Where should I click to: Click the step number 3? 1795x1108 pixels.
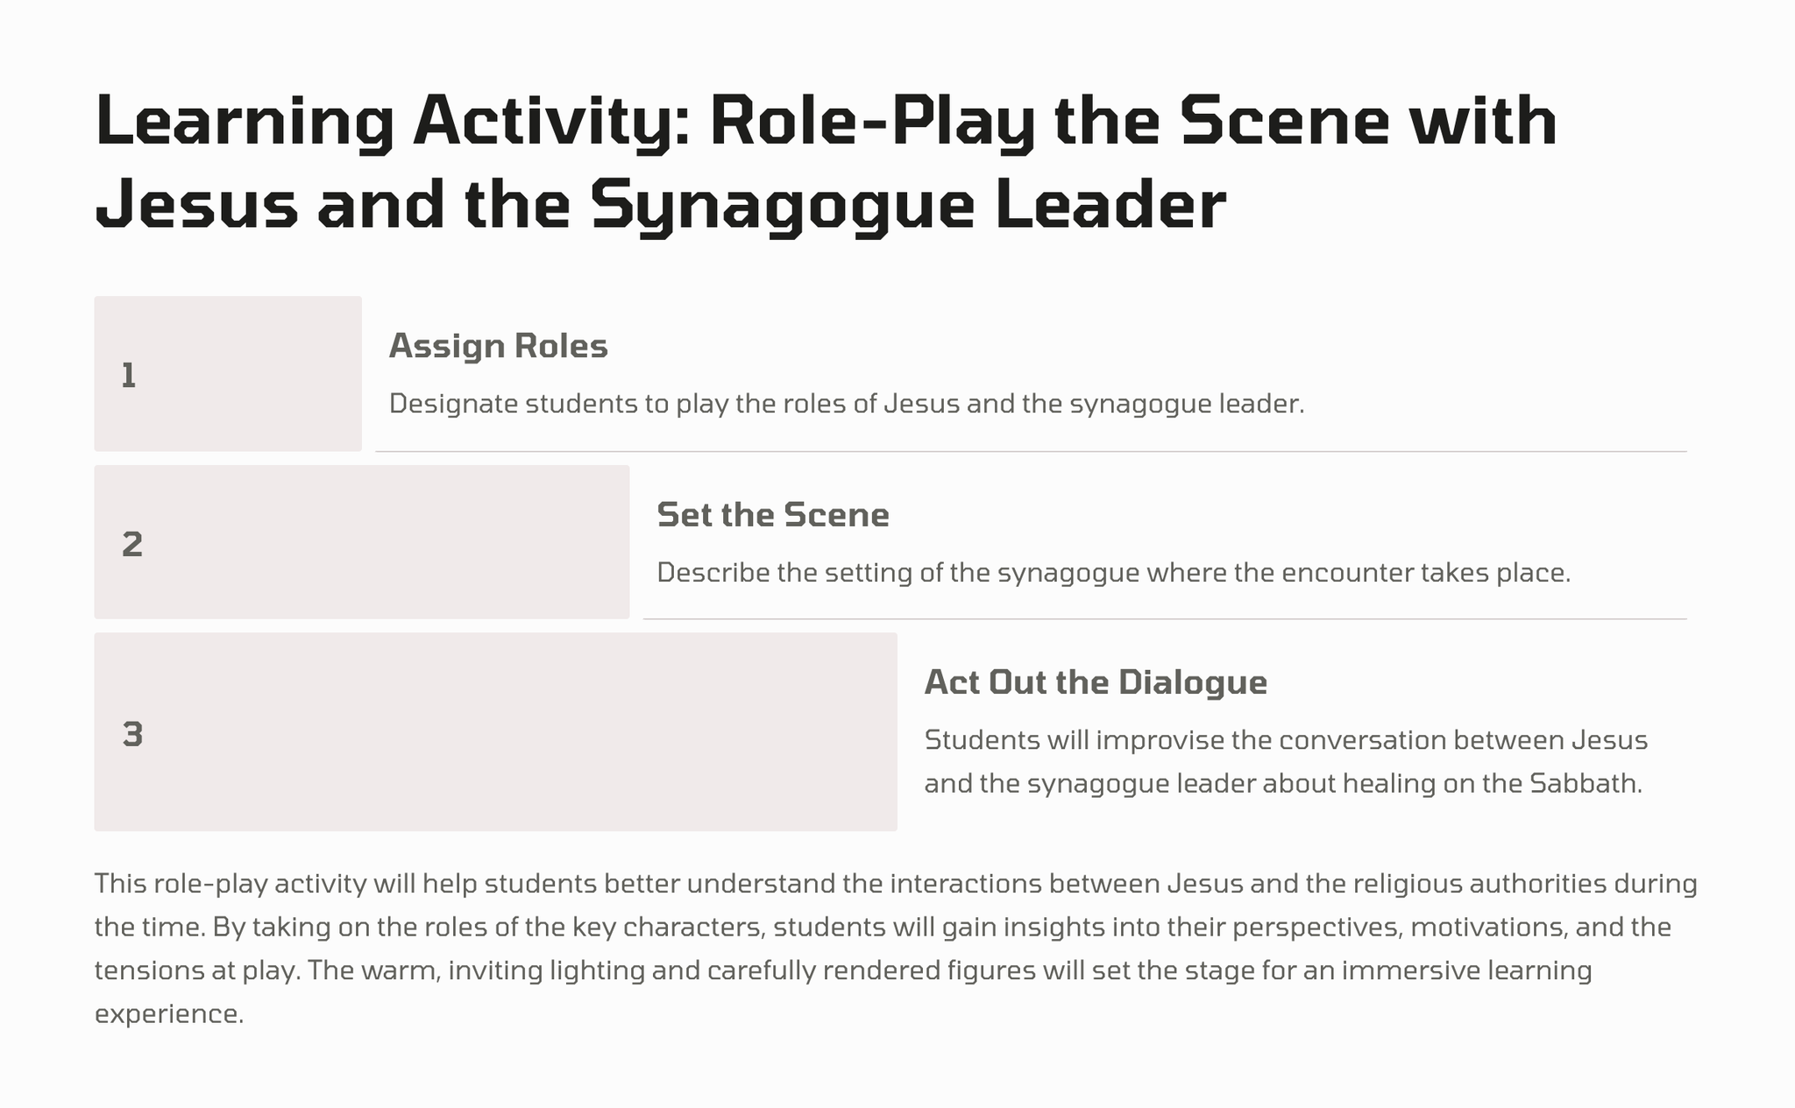pyautogui.click(x=132, y=734)
